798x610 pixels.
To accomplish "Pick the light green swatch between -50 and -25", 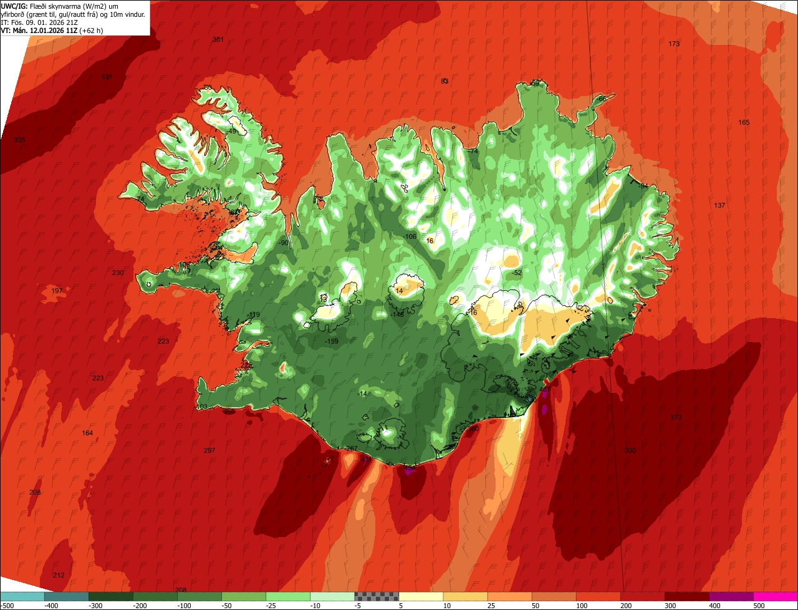I will pos(244,596).
